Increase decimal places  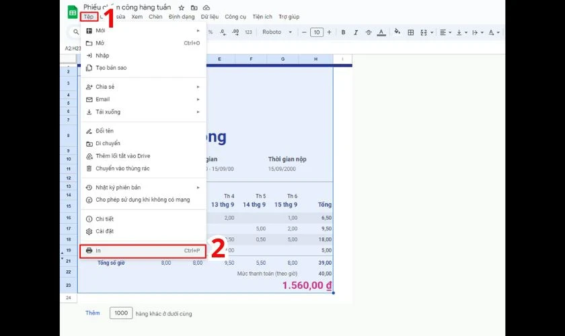click(235, 32)
